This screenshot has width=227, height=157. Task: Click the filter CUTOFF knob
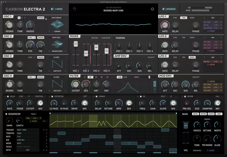(76, 85)
